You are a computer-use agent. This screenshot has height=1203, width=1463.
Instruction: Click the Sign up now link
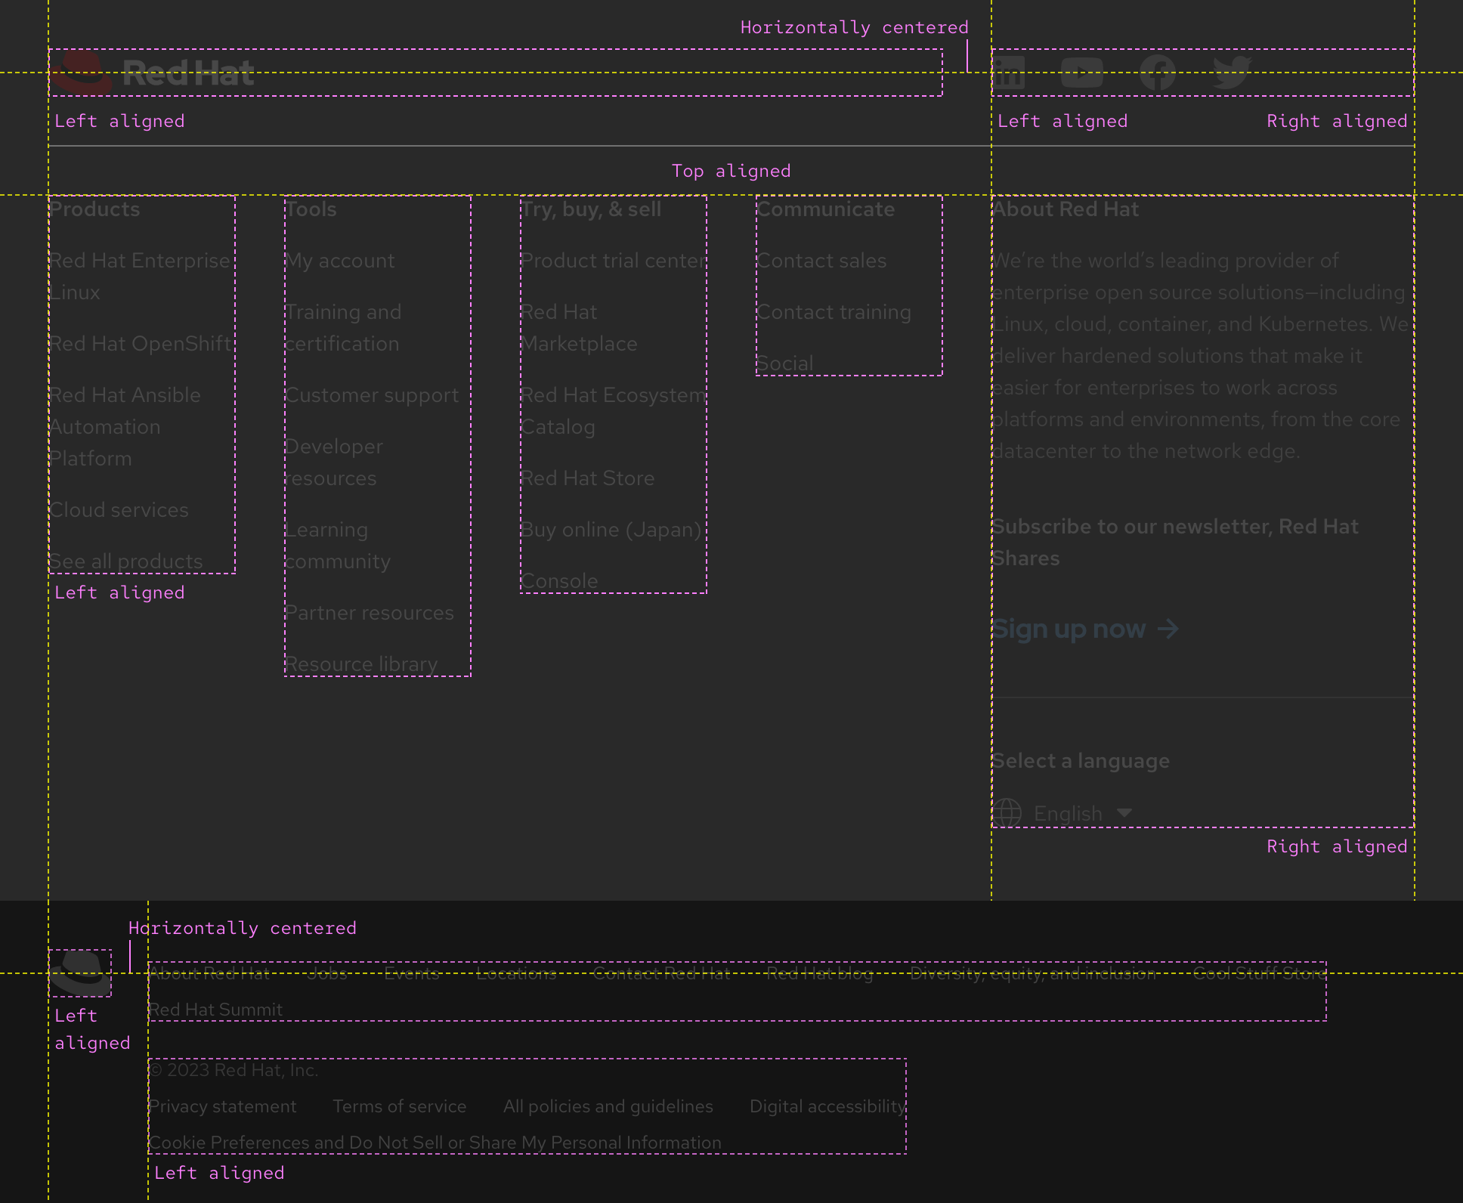pos(1069,628)
